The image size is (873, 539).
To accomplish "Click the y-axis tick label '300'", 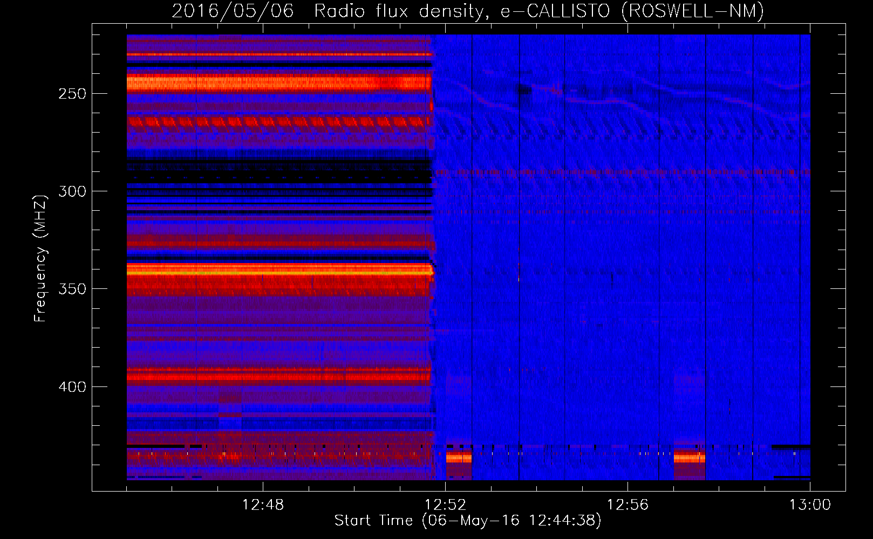I will tap(72, 191).
